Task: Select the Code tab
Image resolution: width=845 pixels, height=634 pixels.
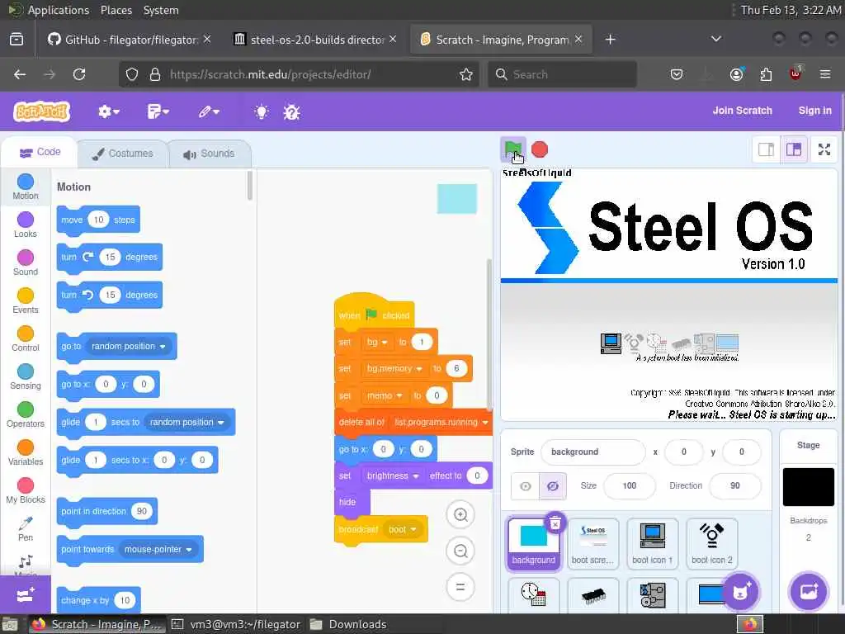Action: click(40, 152)
